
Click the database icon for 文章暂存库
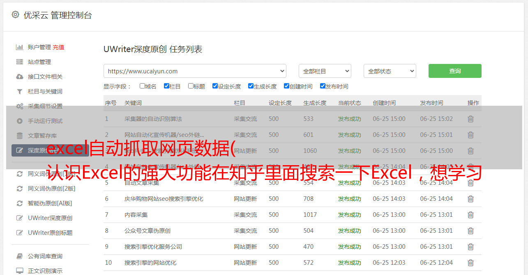[19, 136]
